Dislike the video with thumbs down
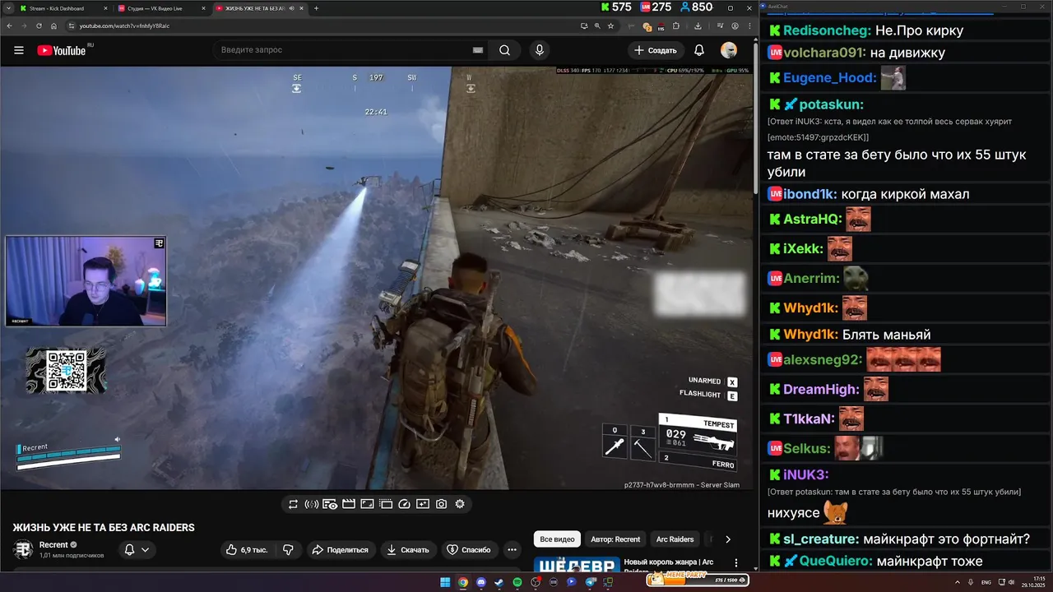1053x592 pixels. [x=288, y=549]
